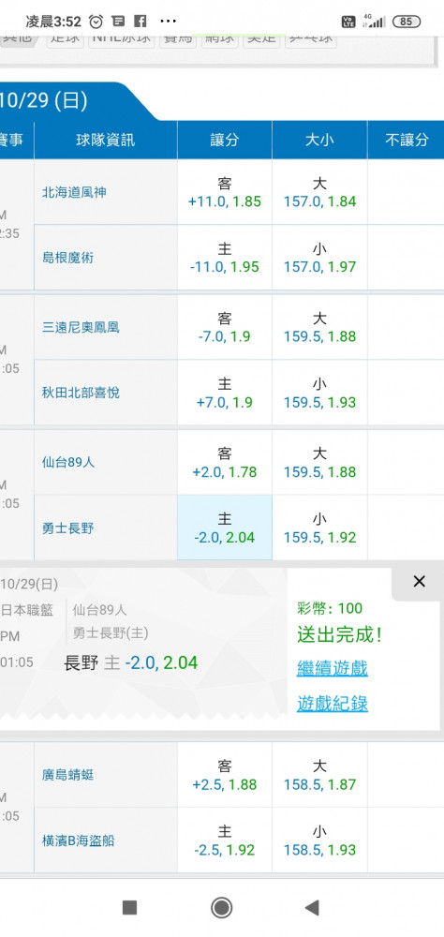
Task: Tap the Android back triangle icon
Action: 312,908
